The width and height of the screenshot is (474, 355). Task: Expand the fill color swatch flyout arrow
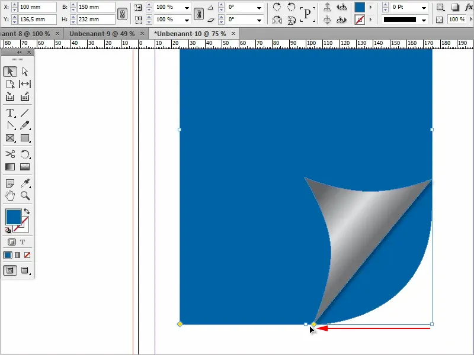(371, 7)
